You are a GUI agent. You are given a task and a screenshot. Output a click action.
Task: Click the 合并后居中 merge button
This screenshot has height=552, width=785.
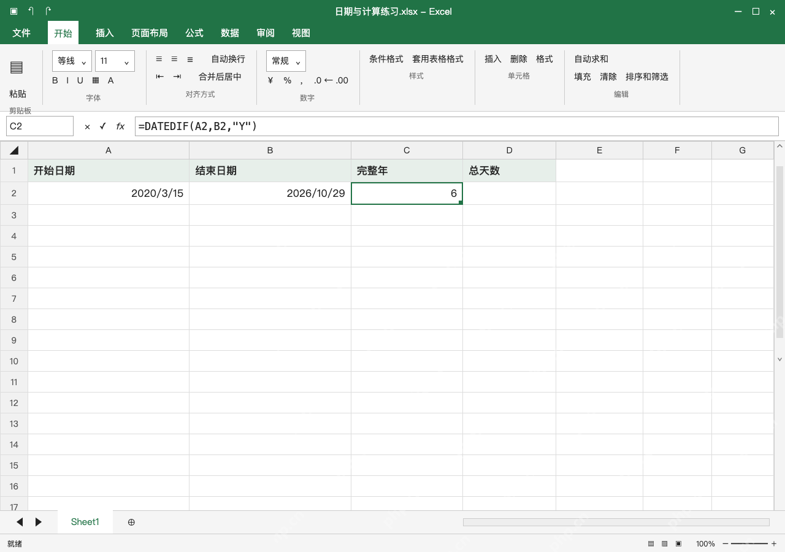(220, 77)
